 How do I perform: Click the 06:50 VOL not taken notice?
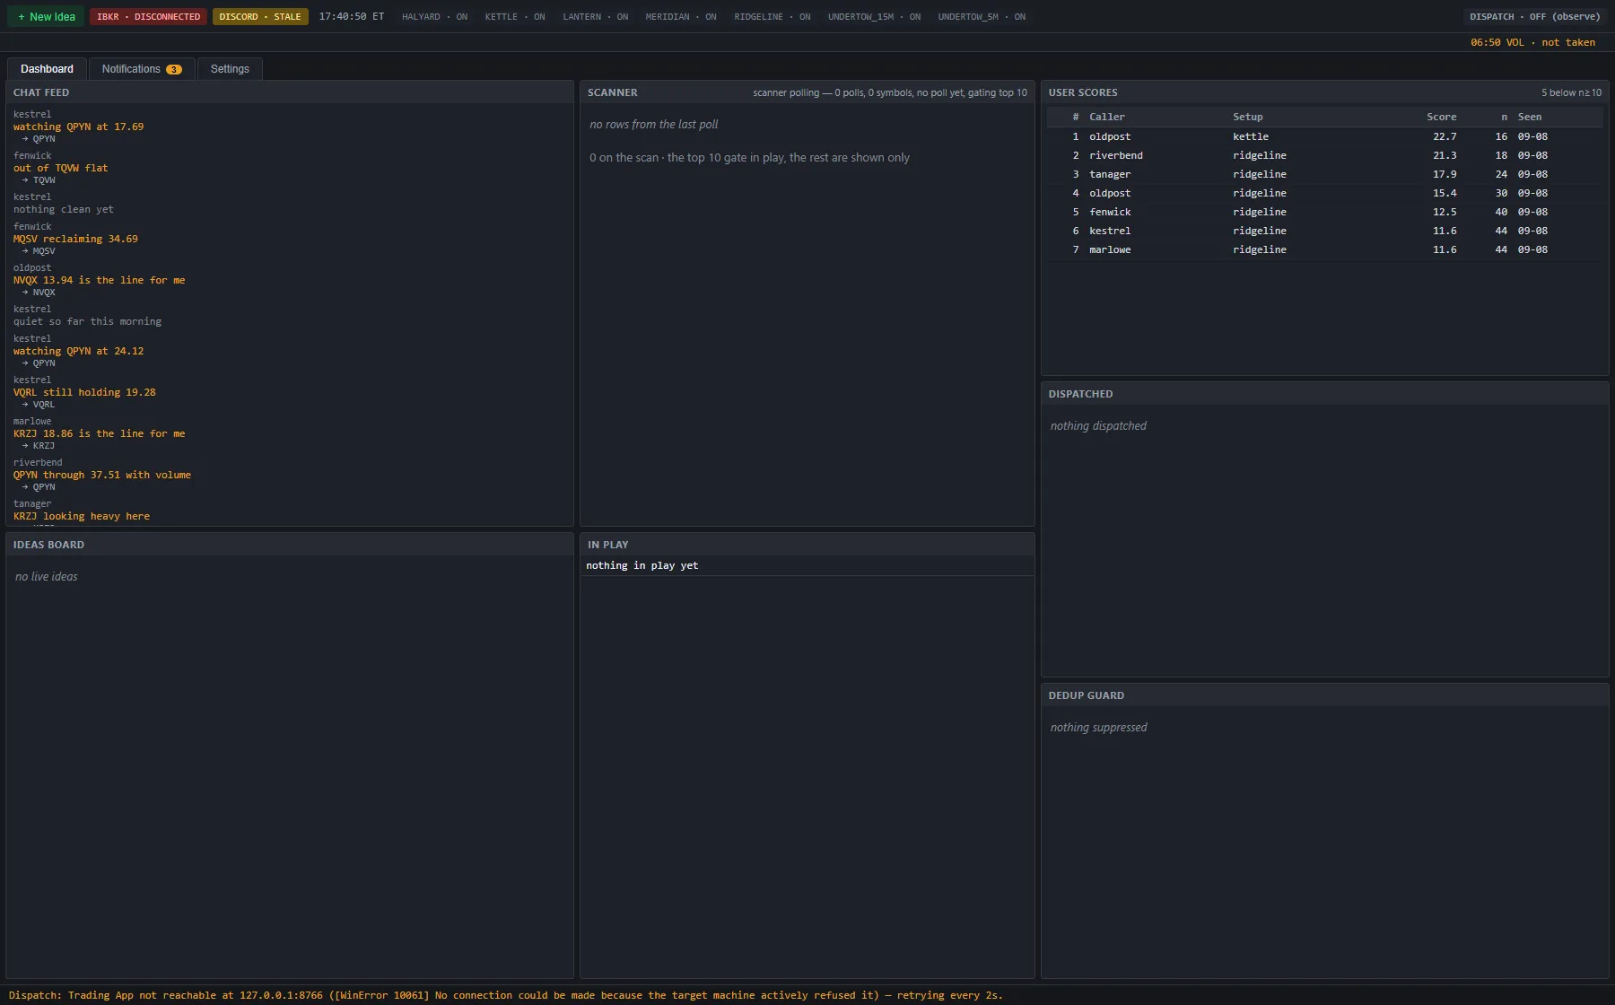(1532, 42)
